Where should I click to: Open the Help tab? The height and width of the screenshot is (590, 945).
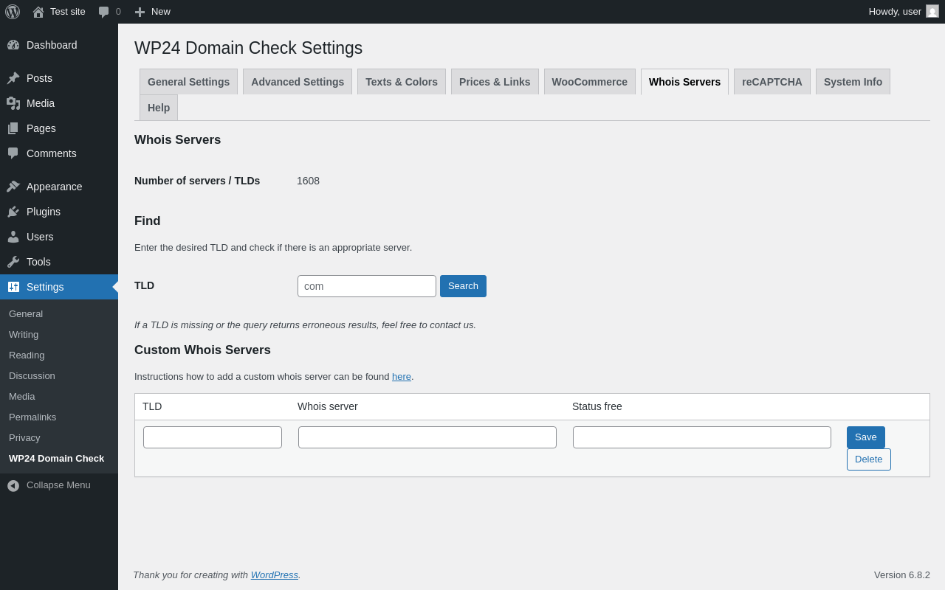(x=159, y=108)
